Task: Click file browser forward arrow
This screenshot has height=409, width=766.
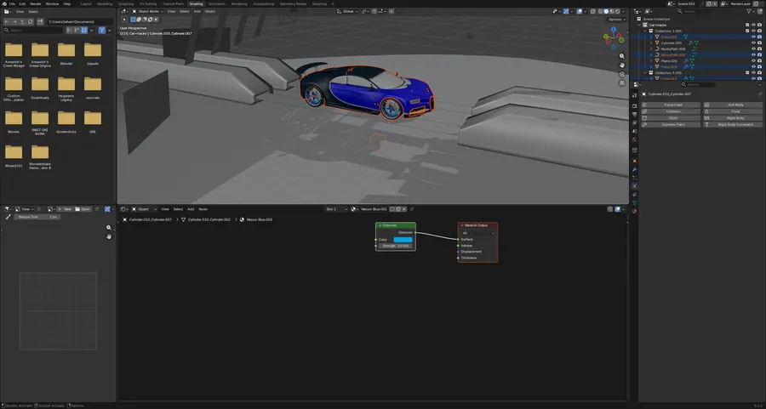Action: click(14, 22)
